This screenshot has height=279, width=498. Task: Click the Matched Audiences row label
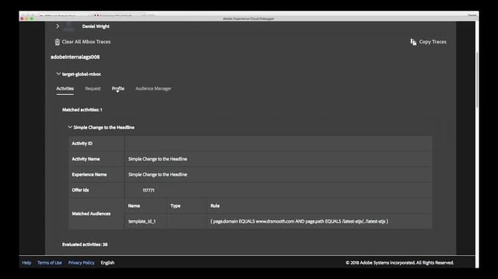91,213
